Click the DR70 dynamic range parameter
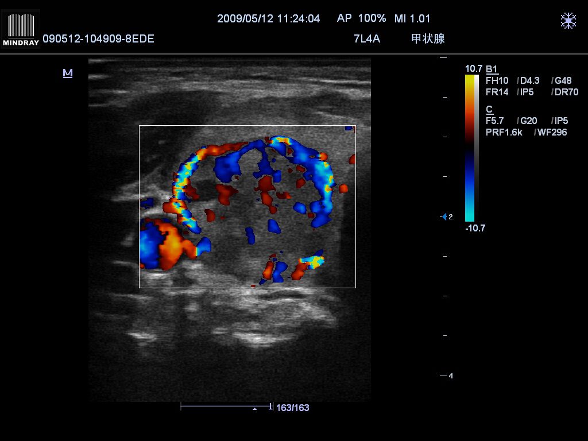Viewport: 588px width, 441px height. tap(566, 92)
